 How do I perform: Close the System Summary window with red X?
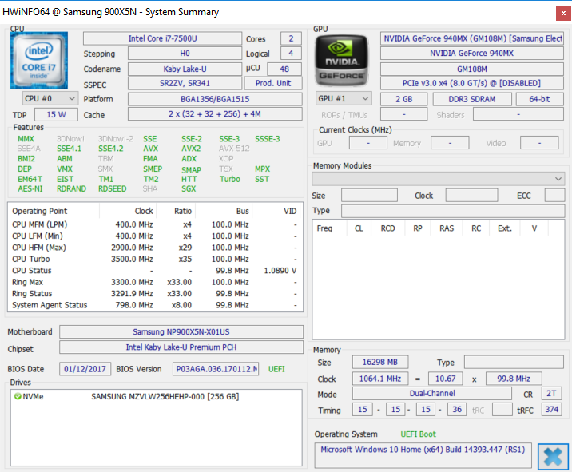pyautogui.click(x=563, y=13)
